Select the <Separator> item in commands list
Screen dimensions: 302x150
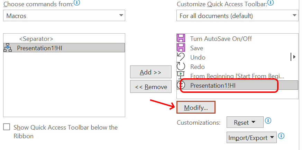(x=36, y=39)
